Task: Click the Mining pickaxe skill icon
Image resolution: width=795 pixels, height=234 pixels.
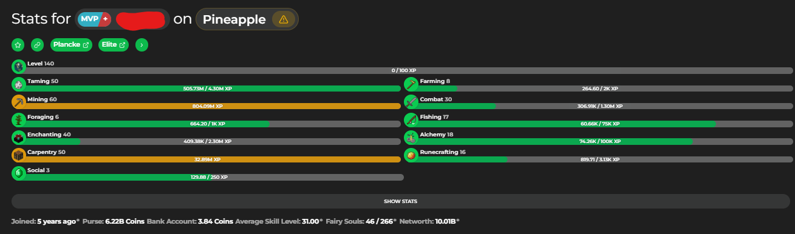Action: coord(18,102)
